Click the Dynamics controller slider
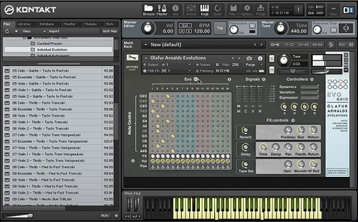This screenshot has height=222, width=358. click(x=309, y=87)
